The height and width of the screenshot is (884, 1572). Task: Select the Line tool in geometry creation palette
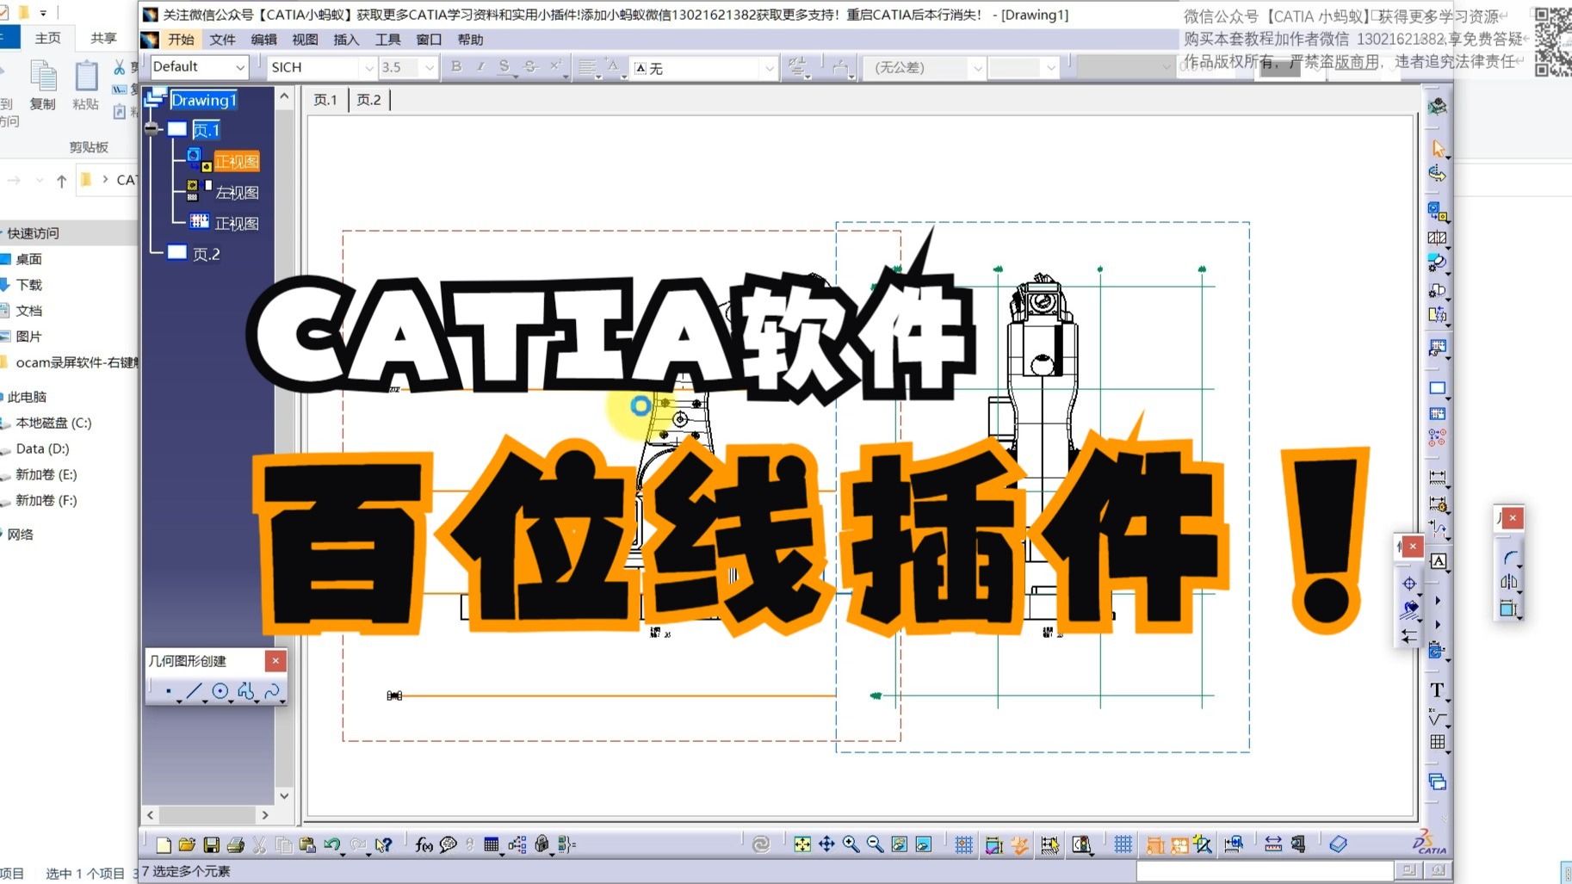point(195,691)
